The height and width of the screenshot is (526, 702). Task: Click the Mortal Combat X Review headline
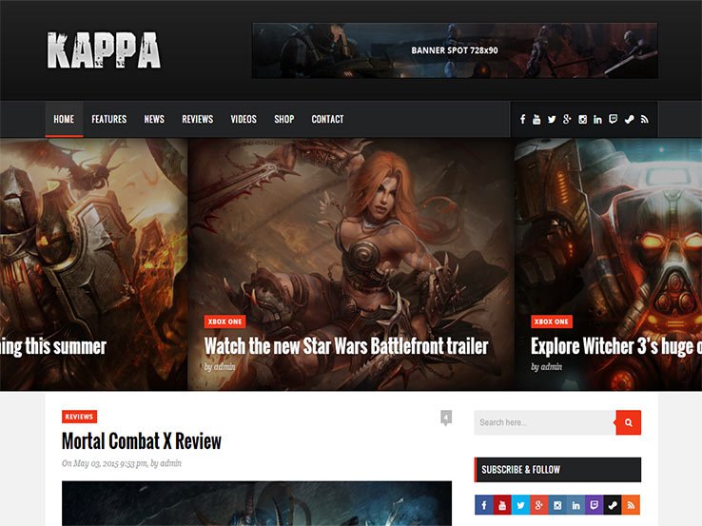coord(142,441)
